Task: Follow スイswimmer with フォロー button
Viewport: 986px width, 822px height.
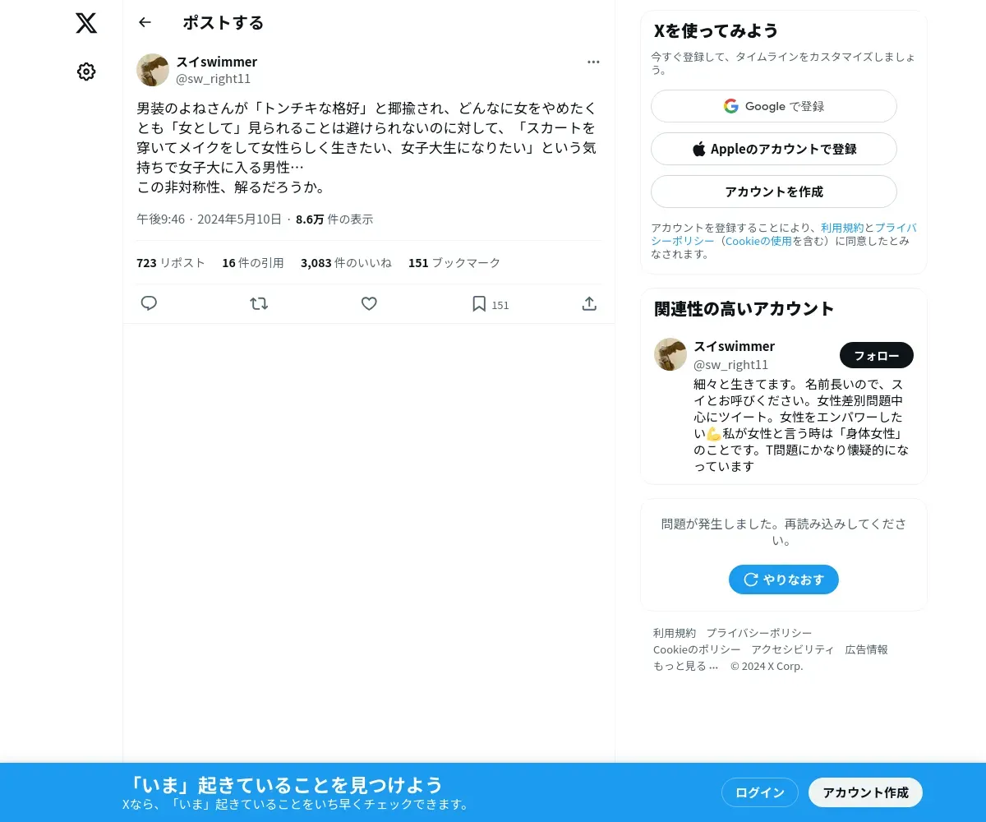Action: click(x=877, y=355)
